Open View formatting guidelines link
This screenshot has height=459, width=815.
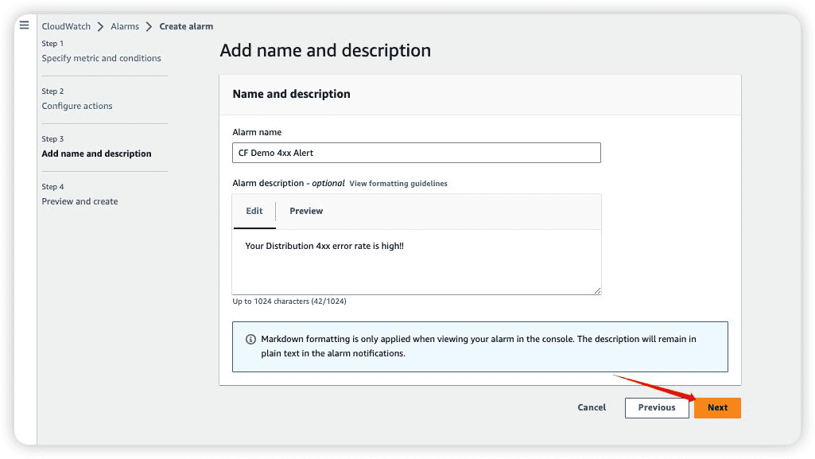tap(398, 184)
